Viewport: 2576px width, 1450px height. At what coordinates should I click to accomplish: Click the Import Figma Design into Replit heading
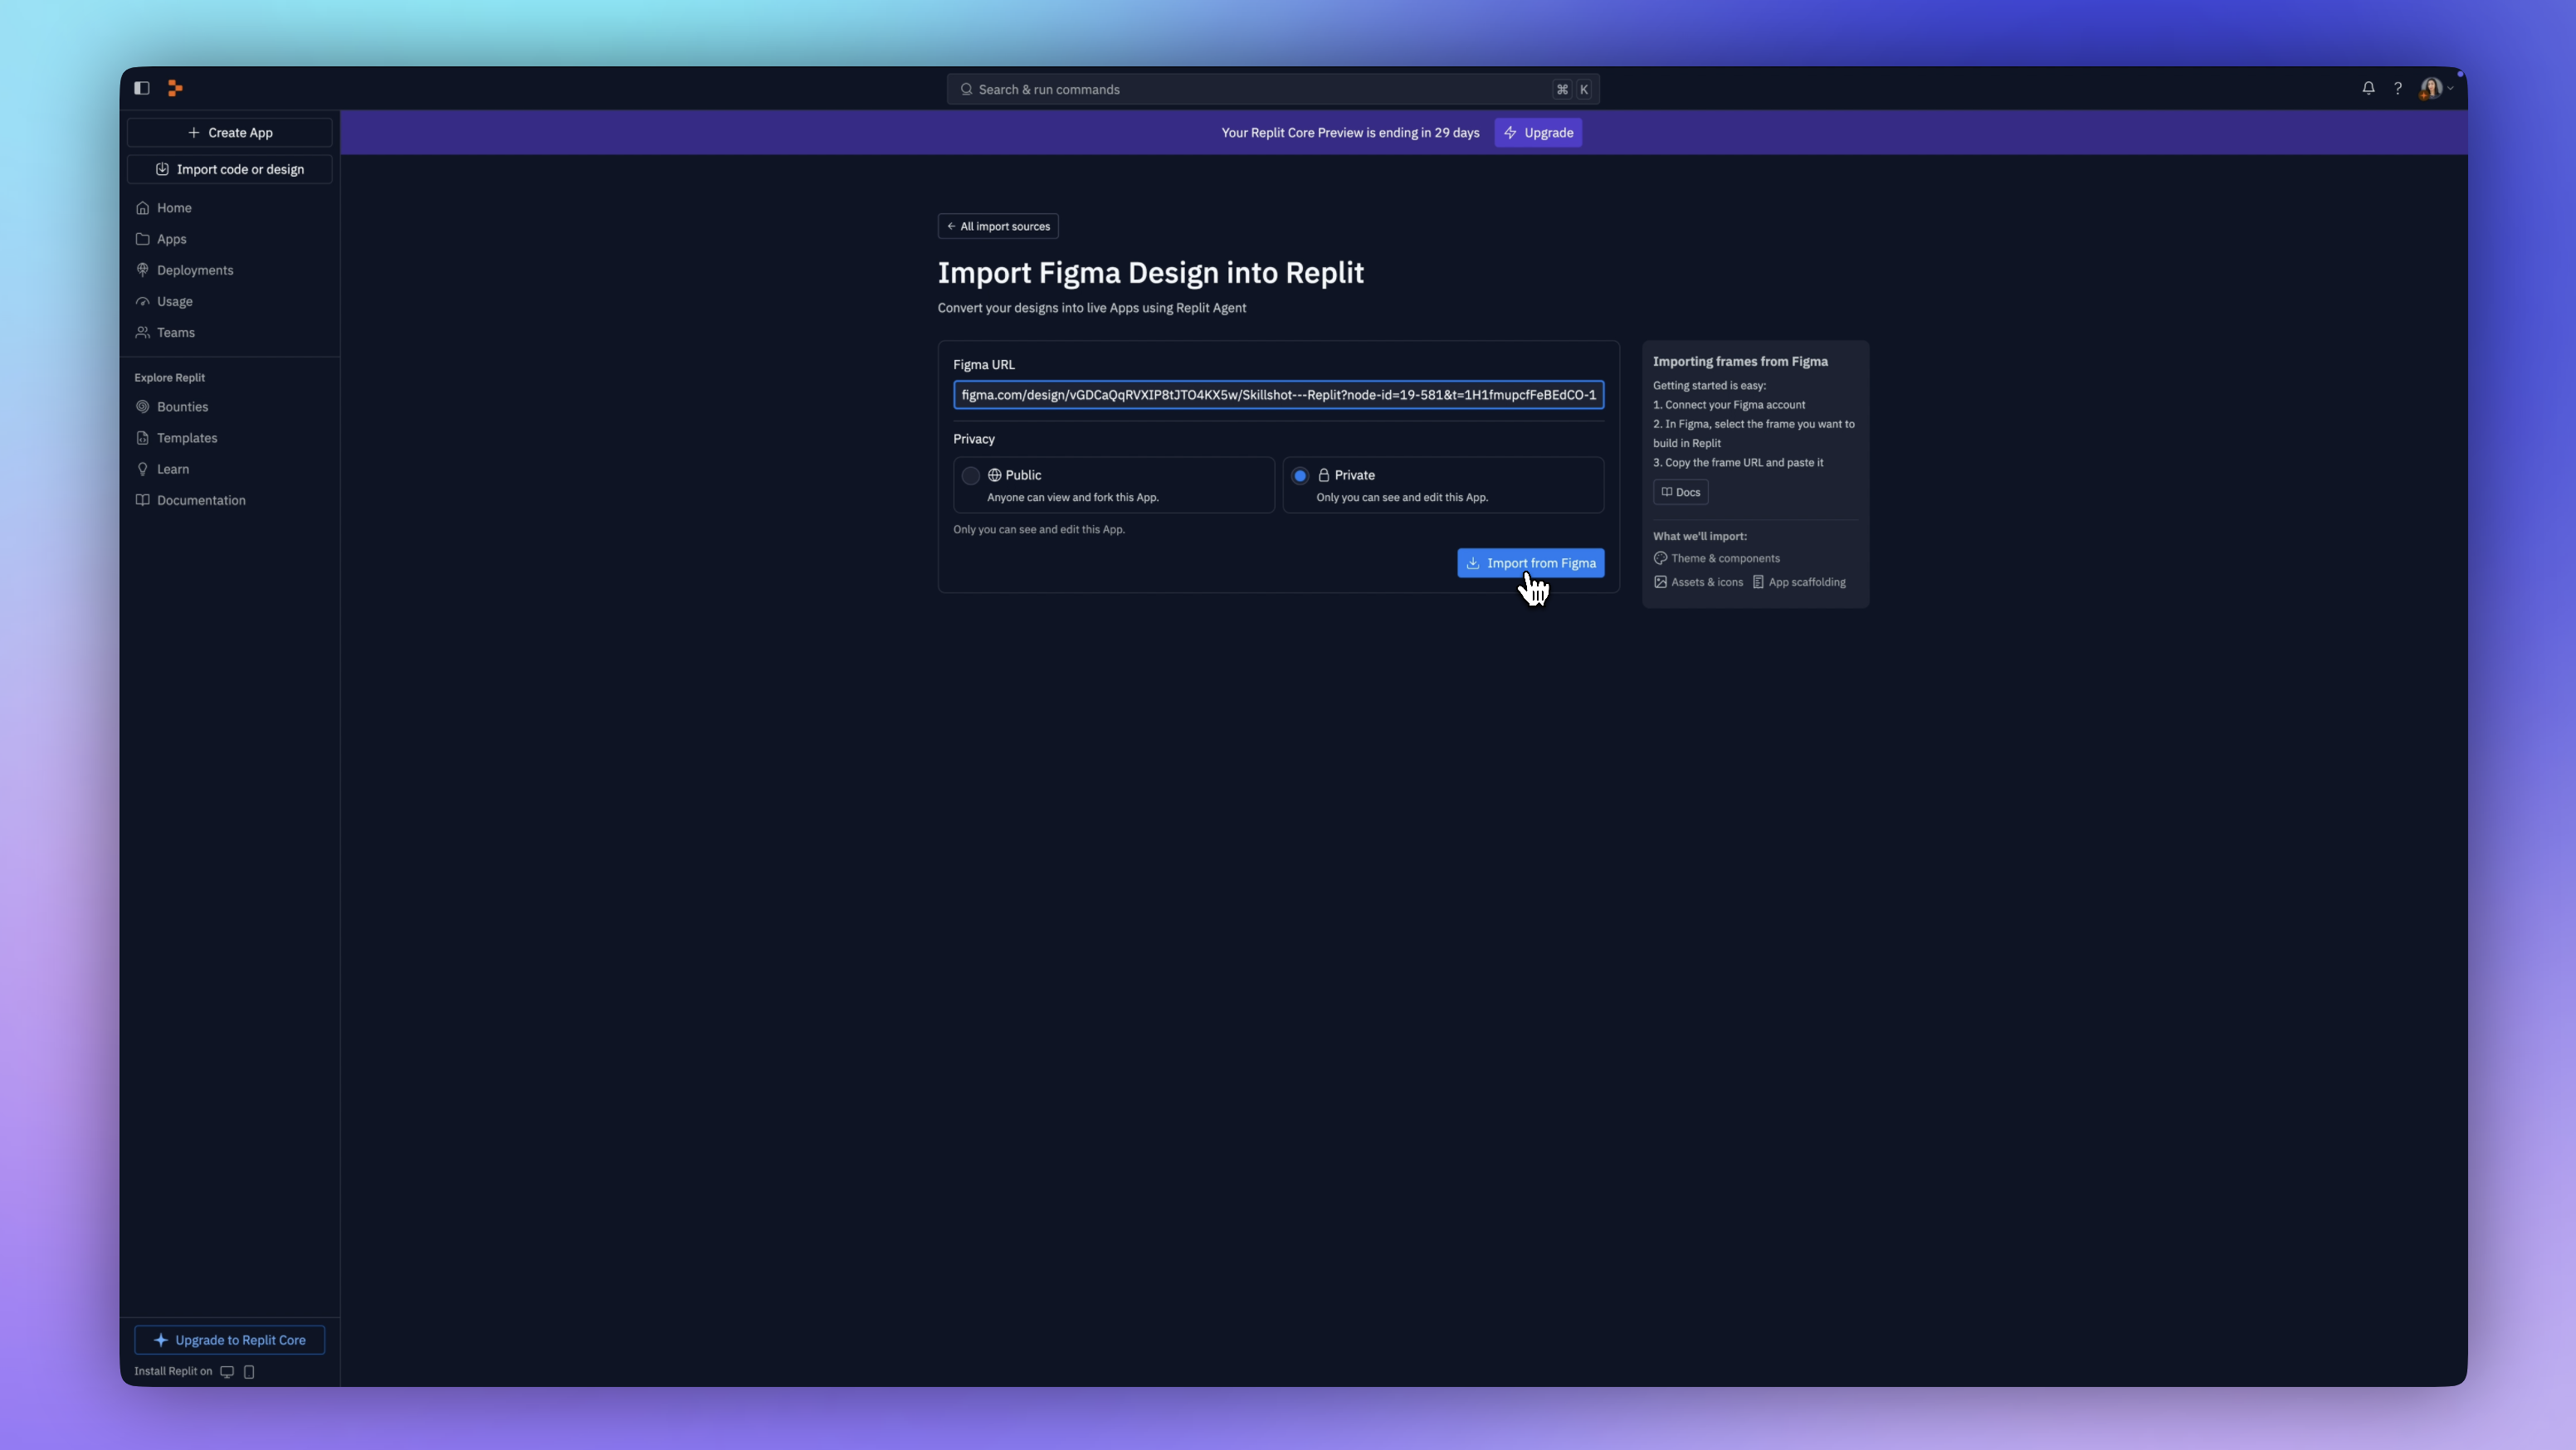[1150, 272]
